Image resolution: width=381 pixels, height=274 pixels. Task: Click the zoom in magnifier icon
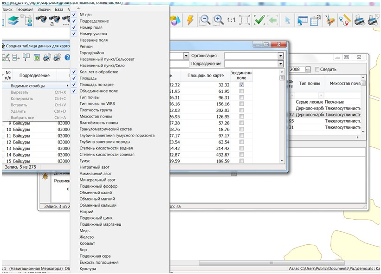pyautogui.click(x=218, y=20)
